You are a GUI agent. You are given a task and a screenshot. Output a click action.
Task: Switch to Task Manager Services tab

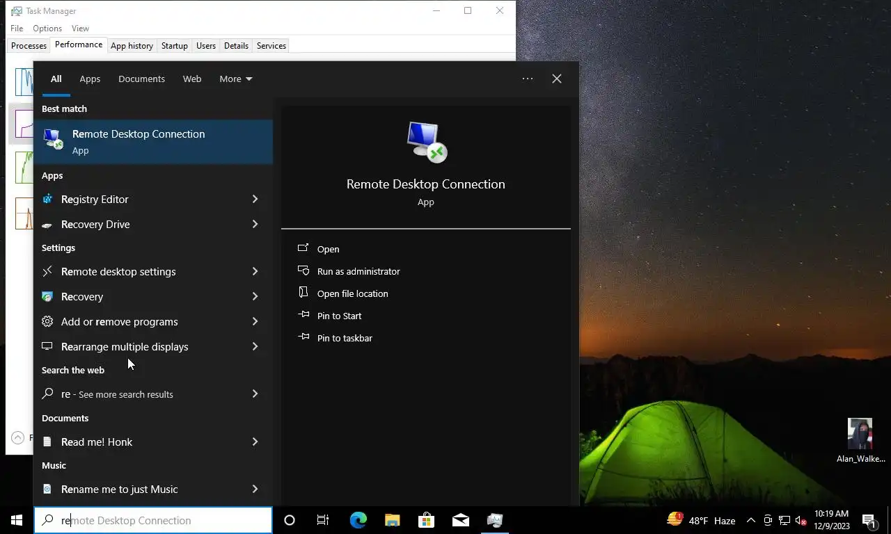[x=271, y=46]
